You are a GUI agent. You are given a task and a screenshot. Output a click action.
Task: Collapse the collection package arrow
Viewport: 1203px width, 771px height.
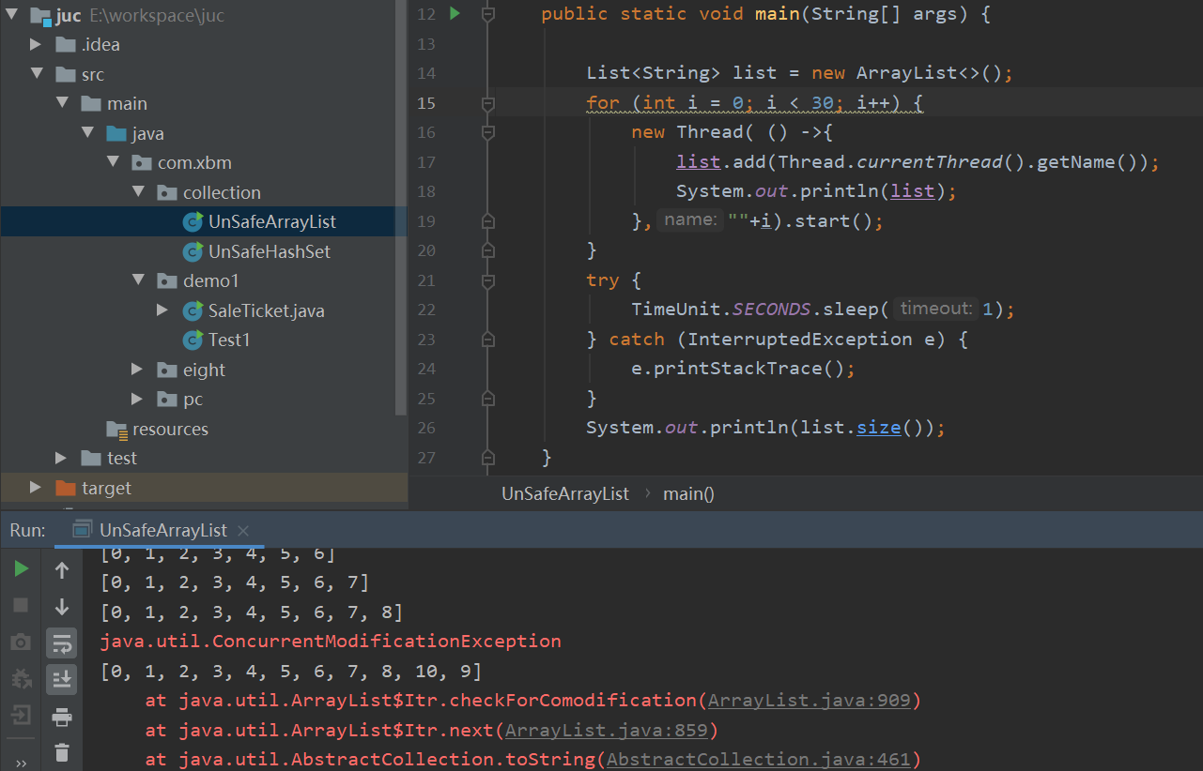click(138, 192)
